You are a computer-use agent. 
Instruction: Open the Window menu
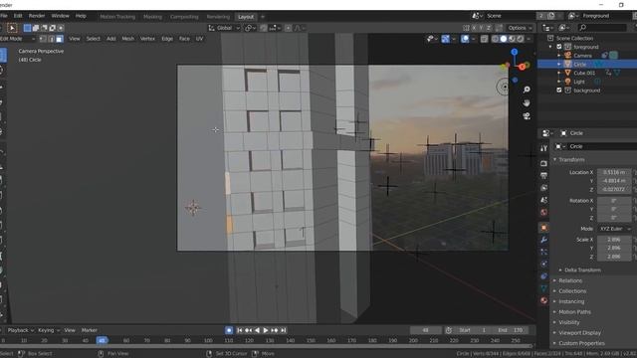click(x=60, y=16)
